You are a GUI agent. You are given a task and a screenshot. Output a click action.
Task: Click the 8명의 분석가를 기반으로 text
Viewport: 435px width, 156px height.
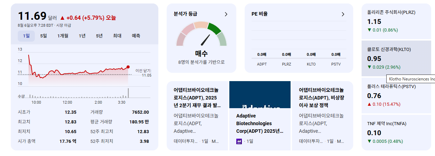201,62
